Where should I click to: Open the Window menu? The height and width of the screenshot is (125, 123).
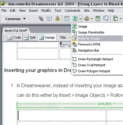(x=99, y=10)
